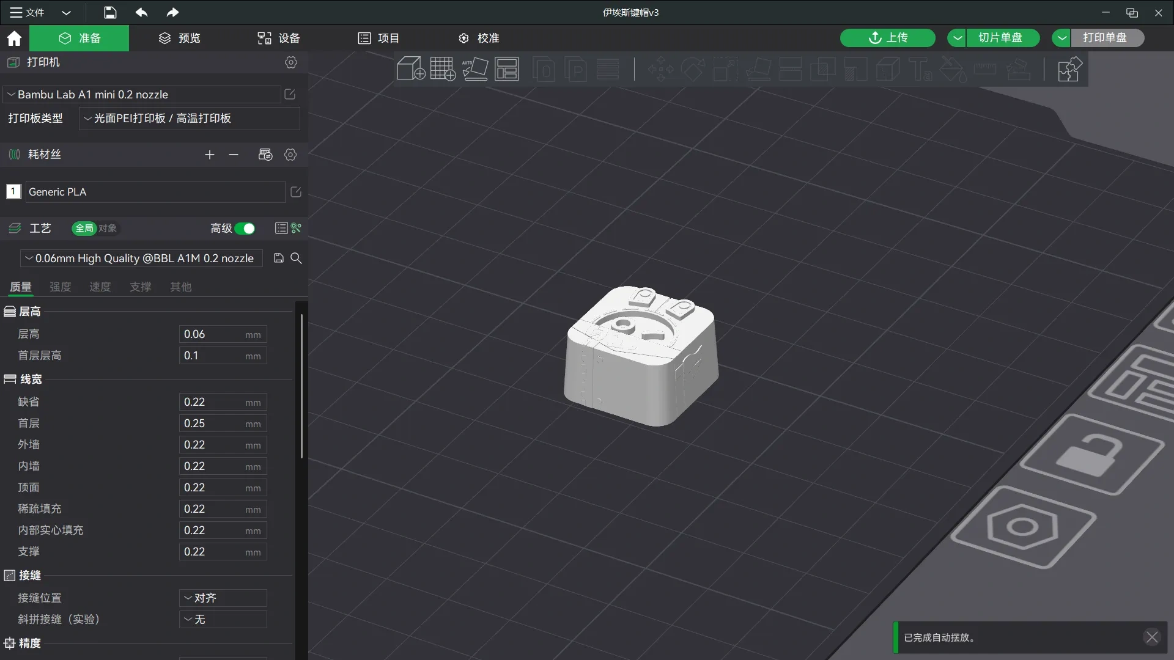Click the support (支撑) line width field

[x=223, y=552]
